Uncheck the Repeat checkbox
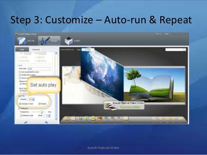Viewport: 207px width, 155px height. click(39, 104)
